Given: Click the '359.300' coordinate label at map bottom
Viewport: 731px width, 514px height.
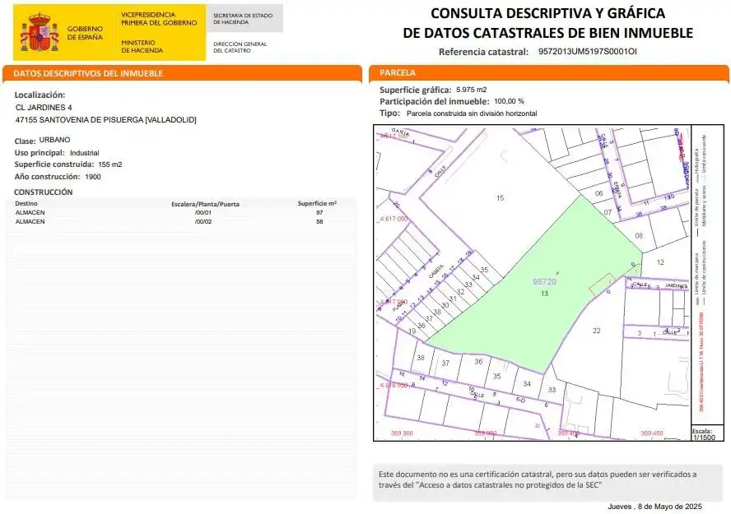Looking at the screenshot, I should pos(402,433).
